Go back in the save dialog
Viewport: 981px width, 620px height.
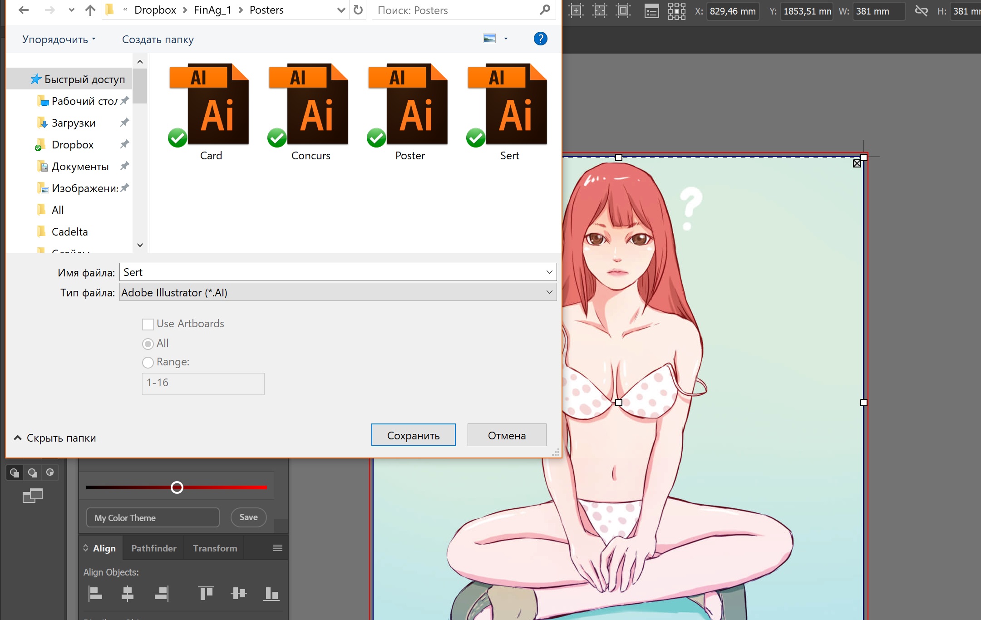click(x=24, y=10)
